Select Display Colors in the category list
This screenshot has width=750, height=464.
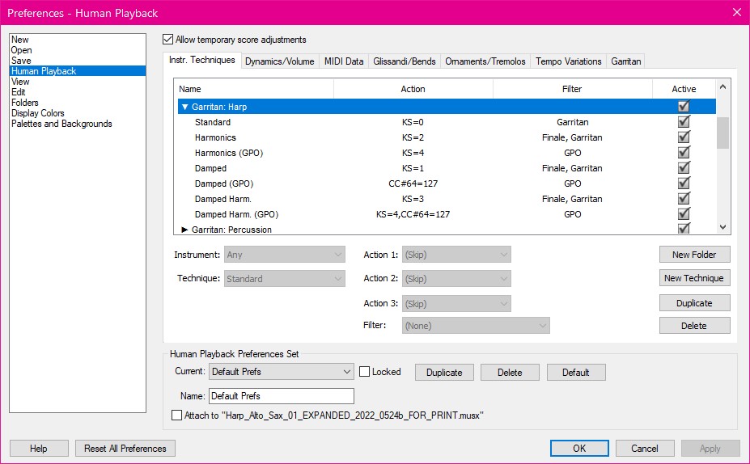pyautogui.click(x=38, y=113)
